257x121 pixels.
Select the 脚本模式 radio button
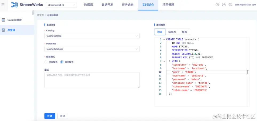[62, 62]
